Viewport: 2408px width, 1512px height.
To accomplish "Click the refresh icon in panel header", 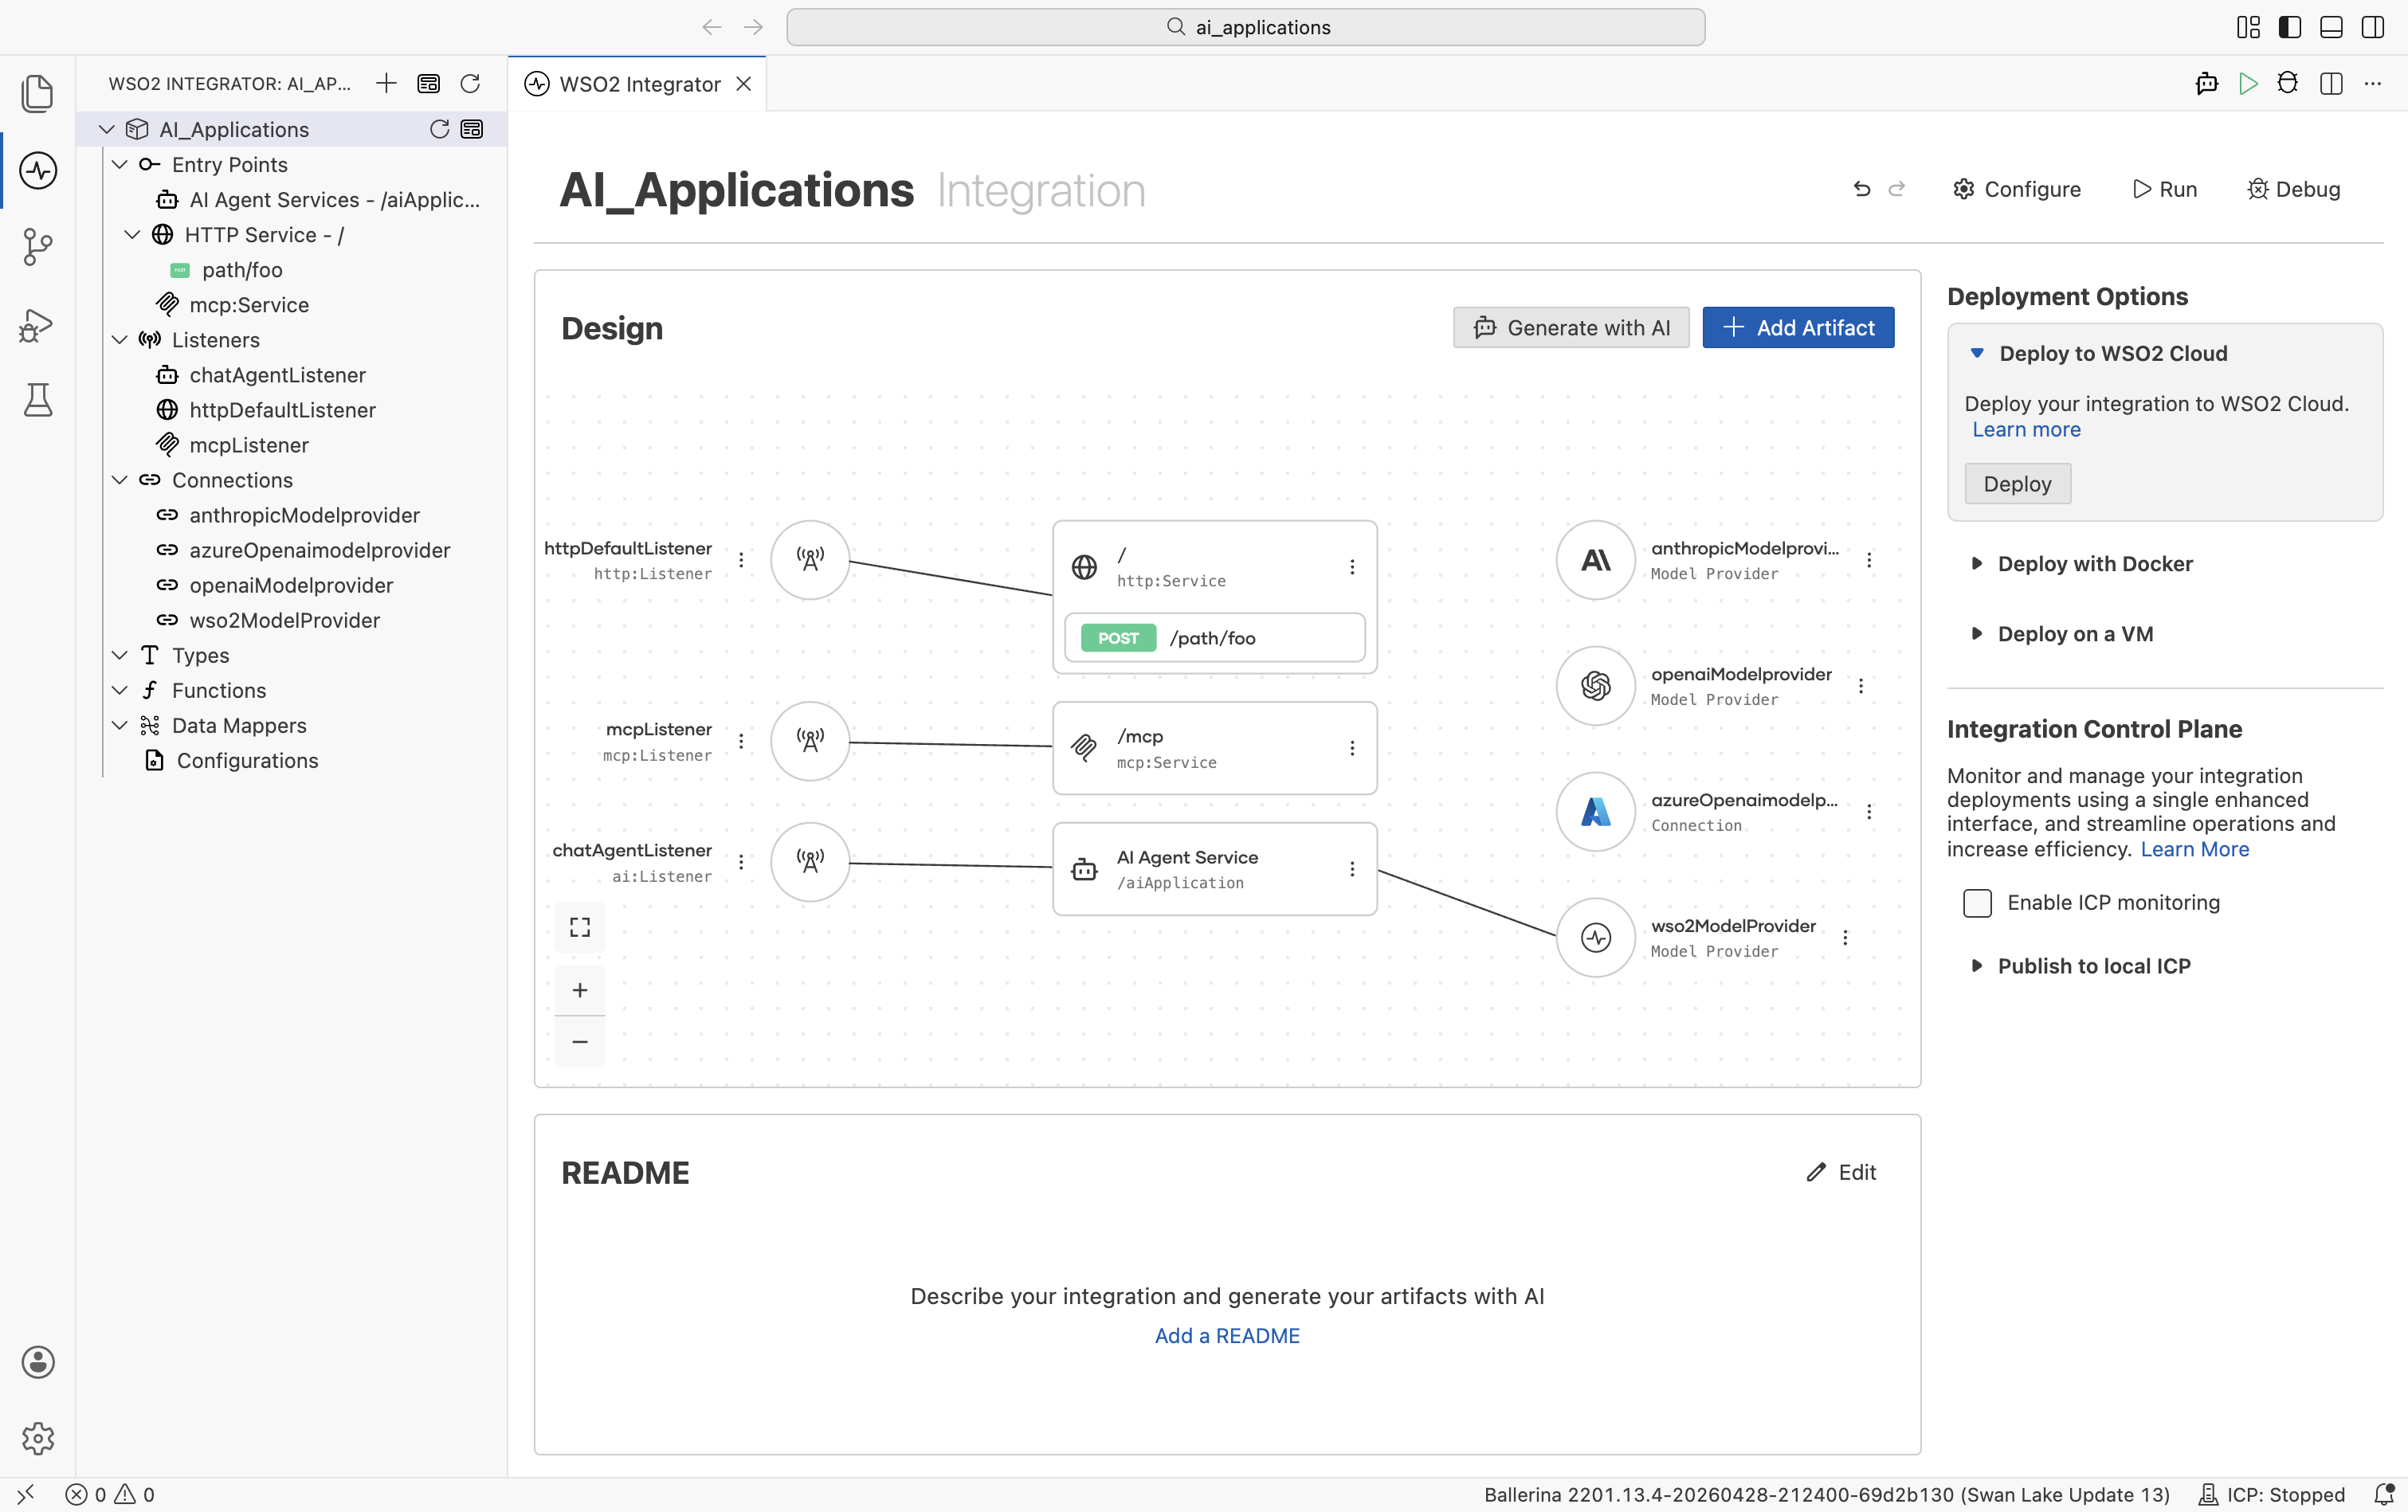I will (470, 83).
